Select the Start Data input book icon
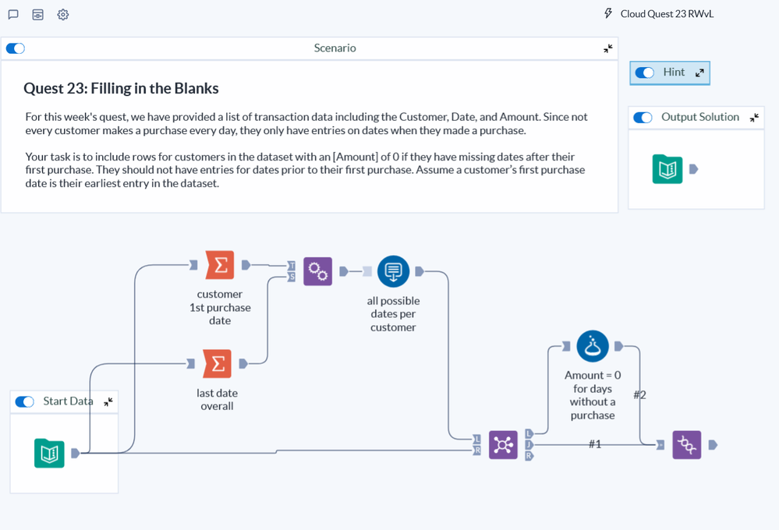The image size is (779, 530). tap(49, 454)
